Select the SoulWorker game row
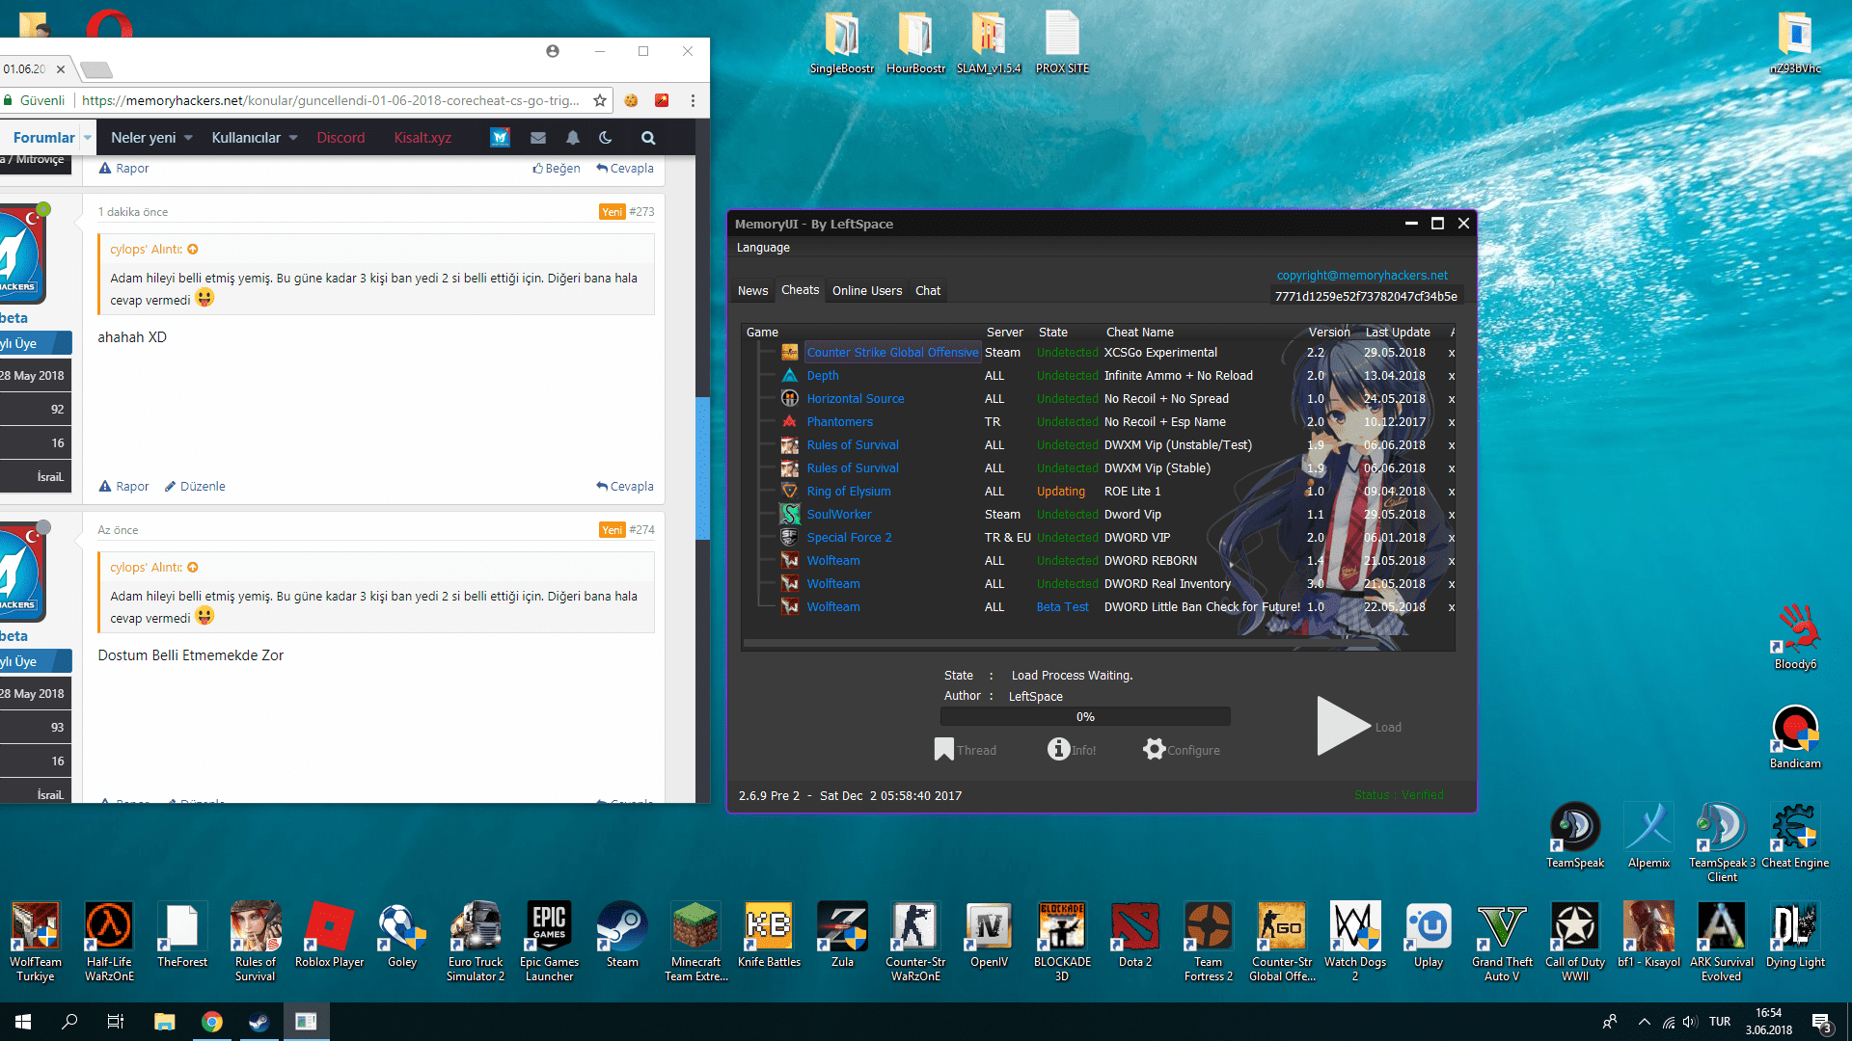This screenshot has width=1852, height=1041. pyautogui.click(x=1100, y=515)
